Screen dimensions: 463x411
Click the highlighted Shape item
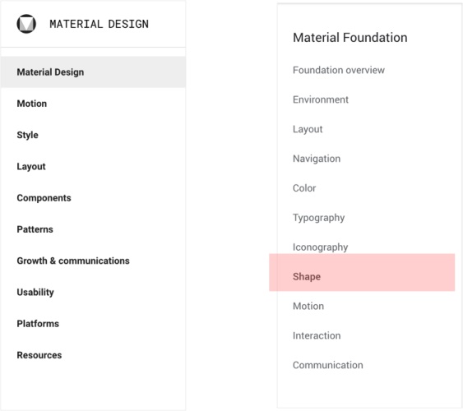pyautogui.click(x=362, y=272)
